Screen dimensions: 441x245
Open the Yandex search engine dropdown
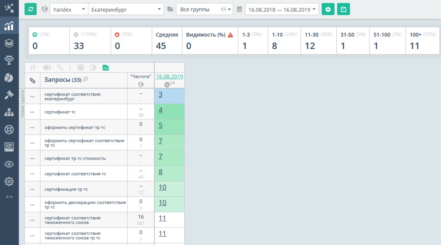point(68,9)
